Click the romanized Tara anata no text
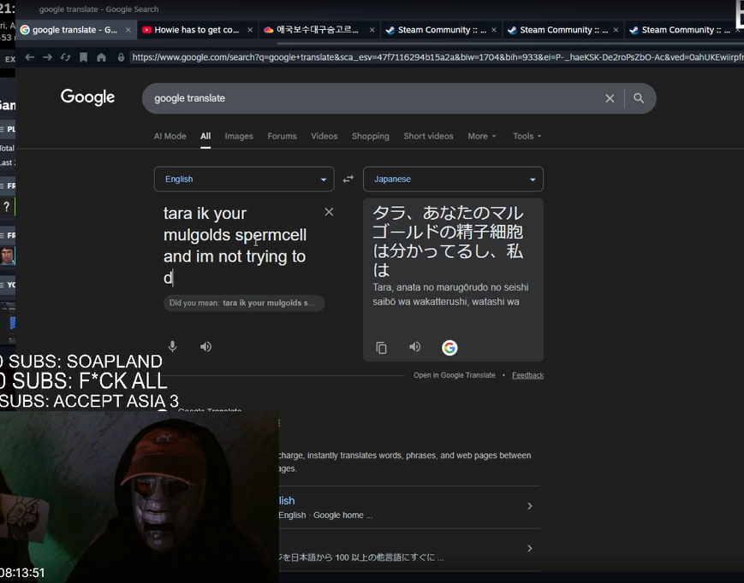Screen dimensions: 744x583 (450, 295)
